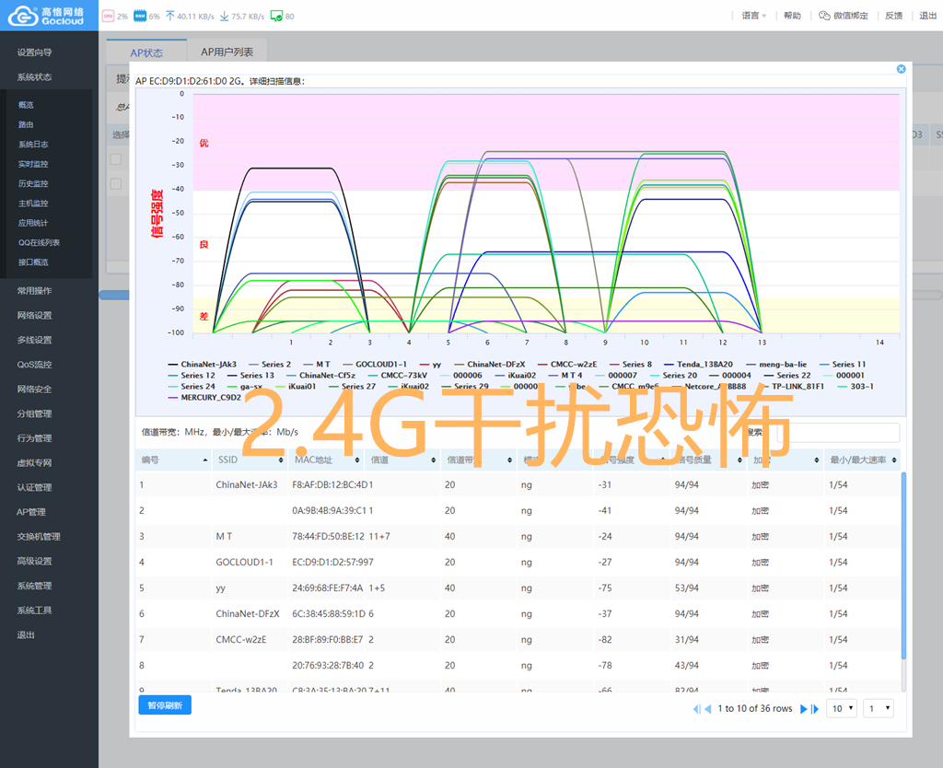Click the WeChat binding icon

tap(824, 16)
